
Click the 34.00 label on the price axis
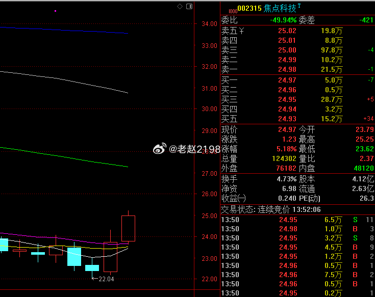[x=209, y=24]
